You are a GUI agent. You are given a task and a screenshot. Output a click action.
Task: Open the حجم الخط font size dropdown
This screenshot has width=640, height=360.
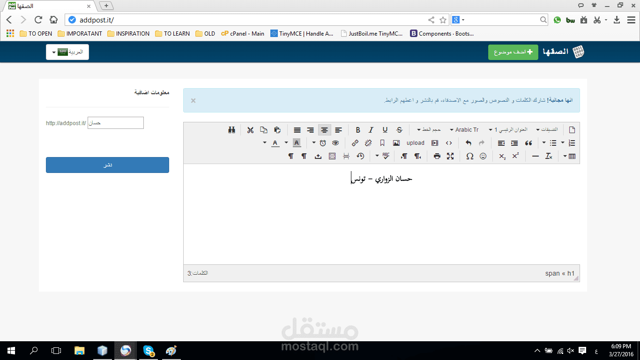click(x=429, y=130)
